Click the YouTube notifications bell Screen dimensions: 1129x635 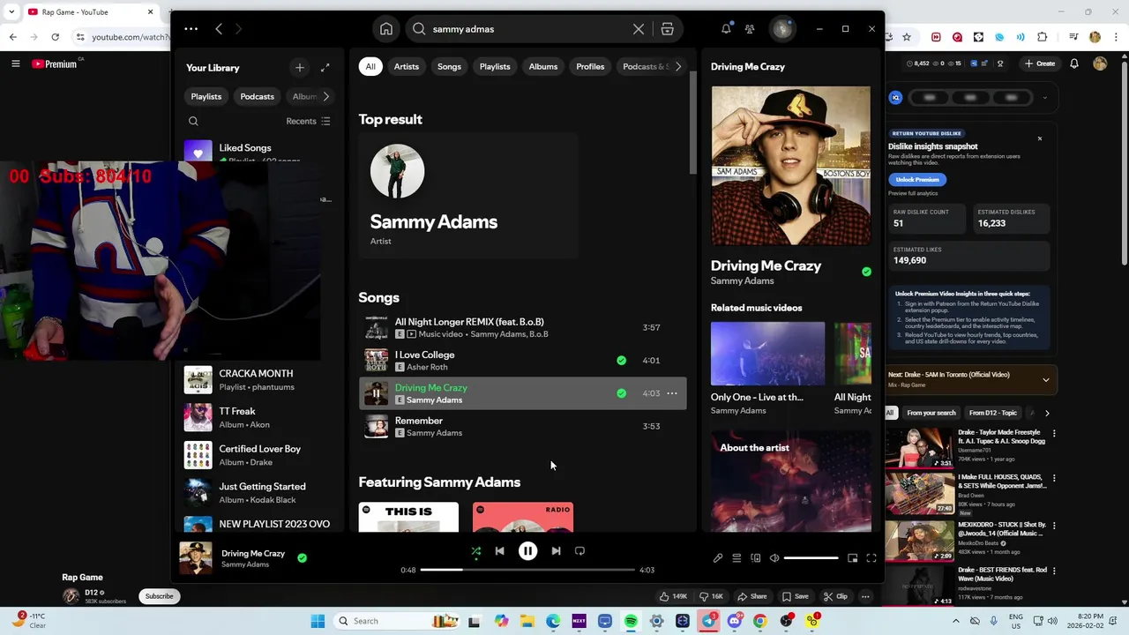(1074, 63)
